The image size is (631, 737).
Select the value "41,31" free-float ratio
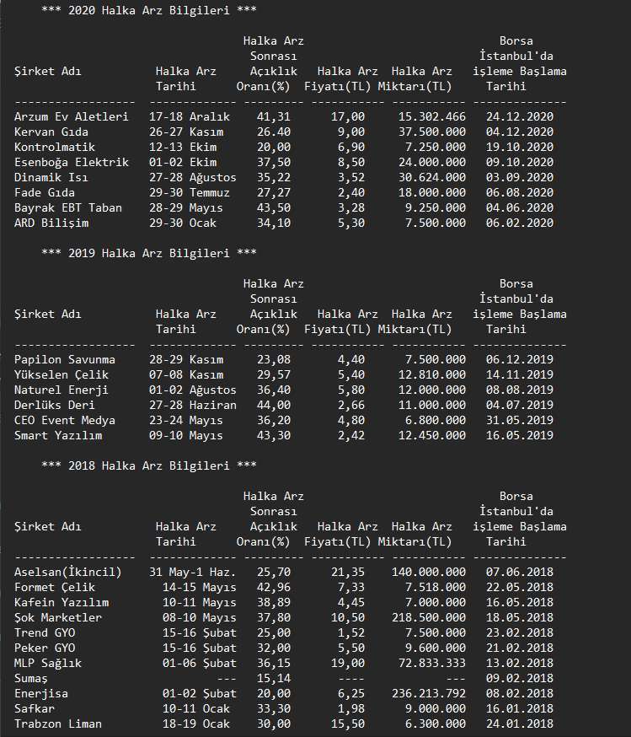274,116
